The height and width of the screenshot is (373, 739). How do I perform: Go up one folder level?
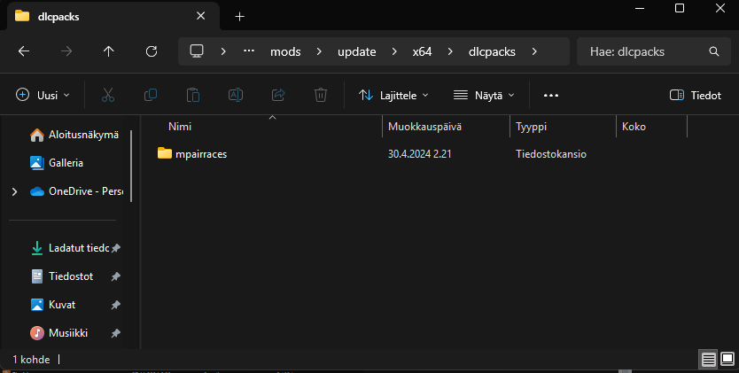pyautogui.click(x=109, y=51)
